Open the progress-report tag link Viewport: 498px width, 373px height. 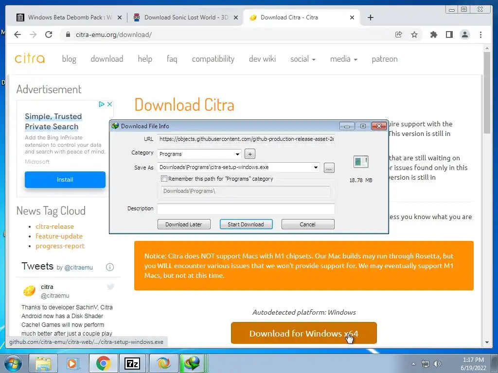click(x=60, y=246)
